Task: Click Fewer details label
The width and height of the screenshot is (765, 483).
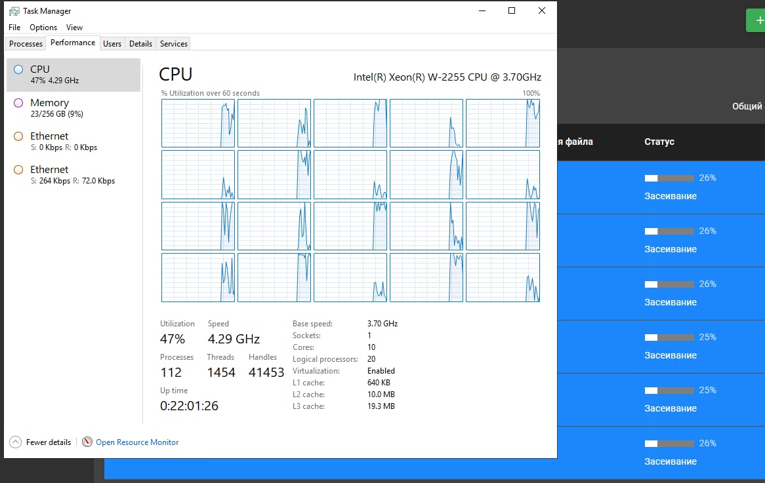Action: pyautogui.click(x=49, y=442)
